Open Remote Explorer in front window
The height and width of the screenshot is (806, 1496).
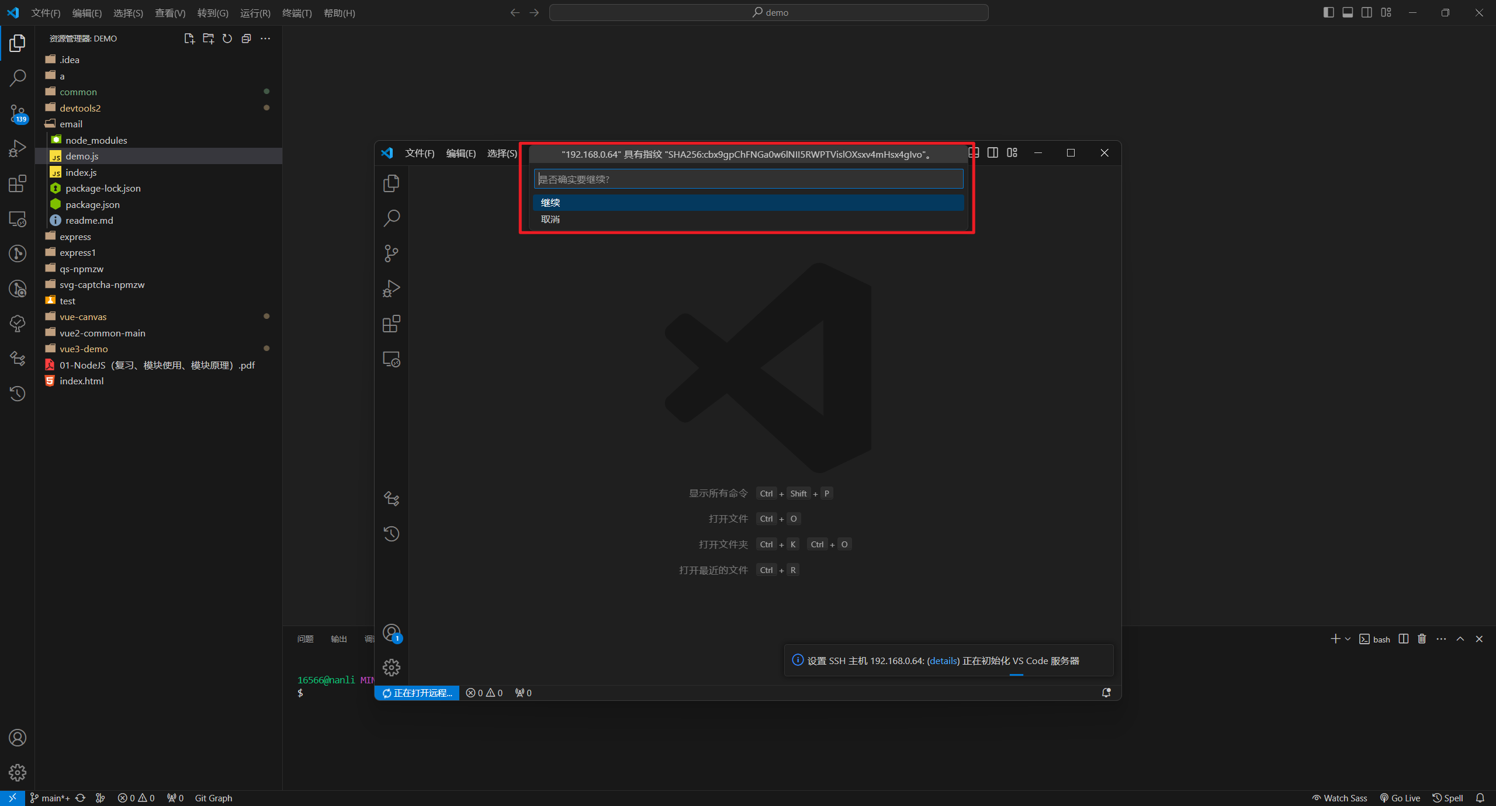point(392,359)
